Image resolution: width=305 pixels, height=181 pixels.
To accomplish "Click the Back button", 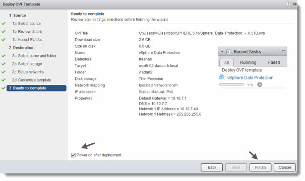I will 212,167.
